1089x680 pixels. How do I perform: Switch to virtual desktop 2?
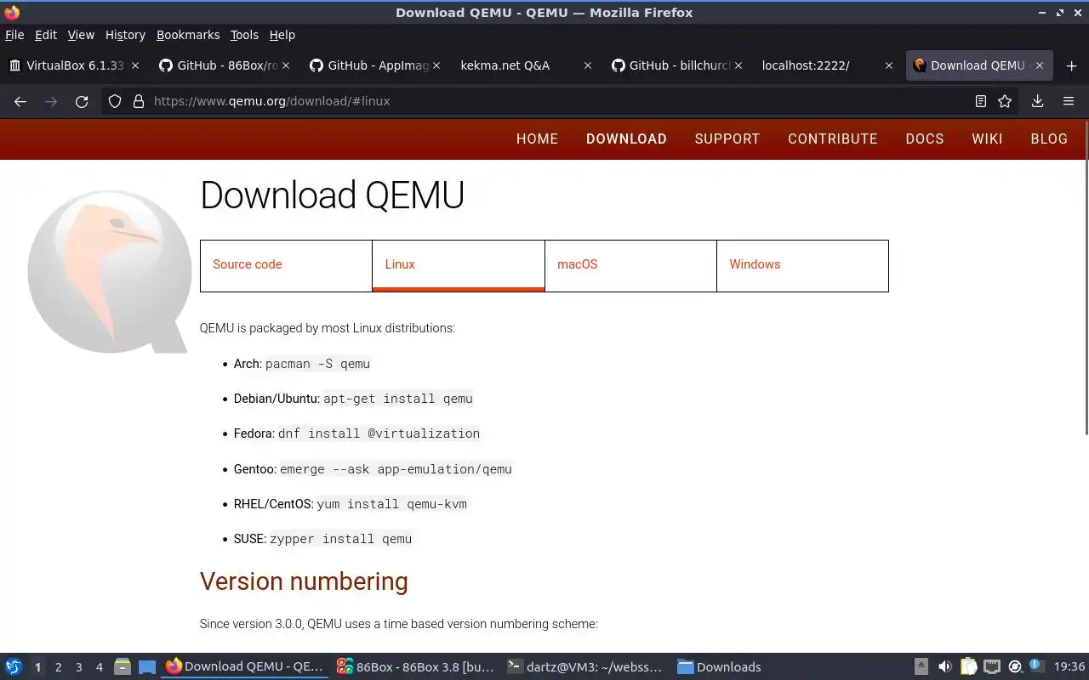[x=58, y=667]
